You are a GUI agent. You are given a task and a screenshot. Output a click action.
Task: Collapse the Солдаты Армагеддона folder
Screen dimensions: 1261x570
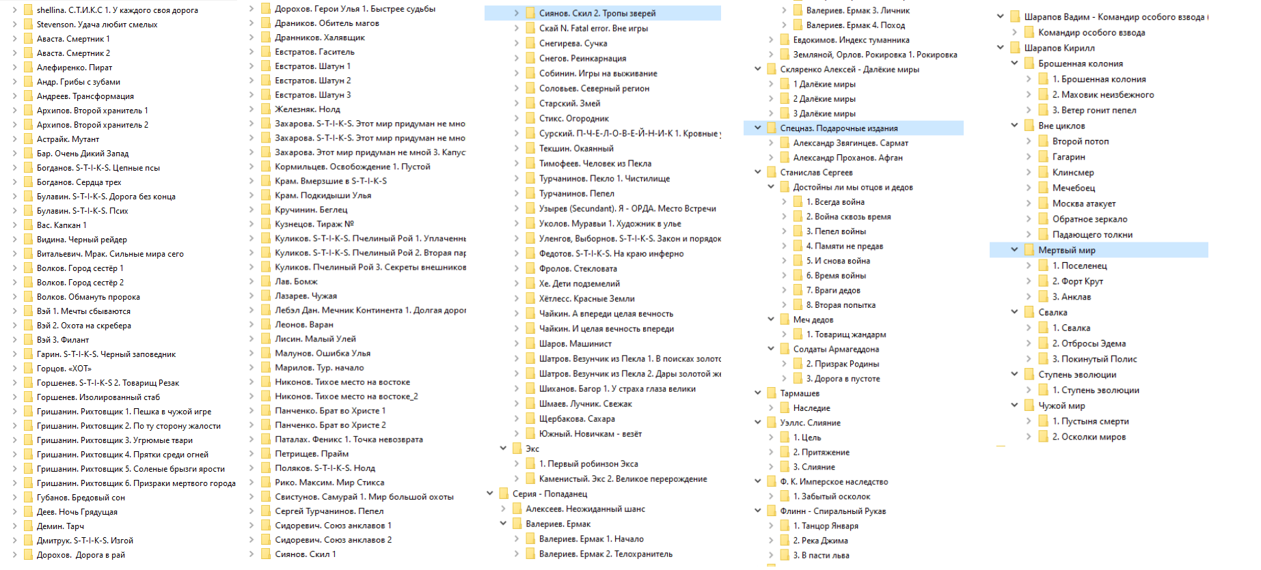(771, 349)
